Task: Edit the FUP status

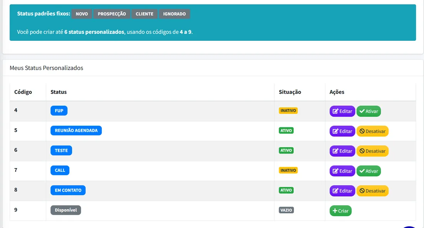Action: click(342, 111)
